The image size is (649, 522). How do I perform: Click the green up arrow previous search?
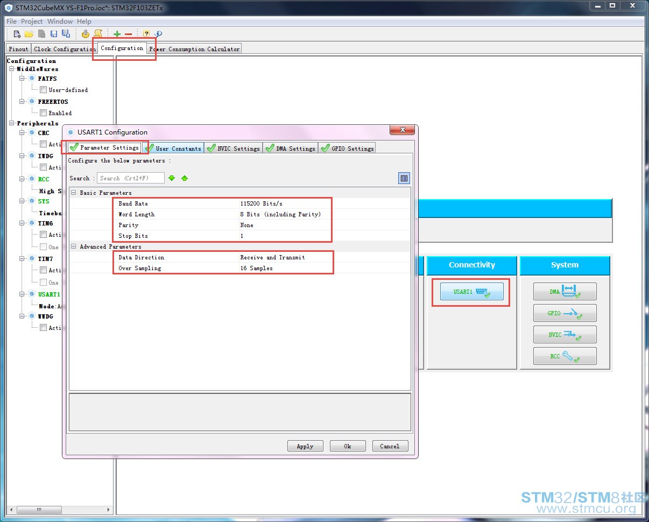185,178
